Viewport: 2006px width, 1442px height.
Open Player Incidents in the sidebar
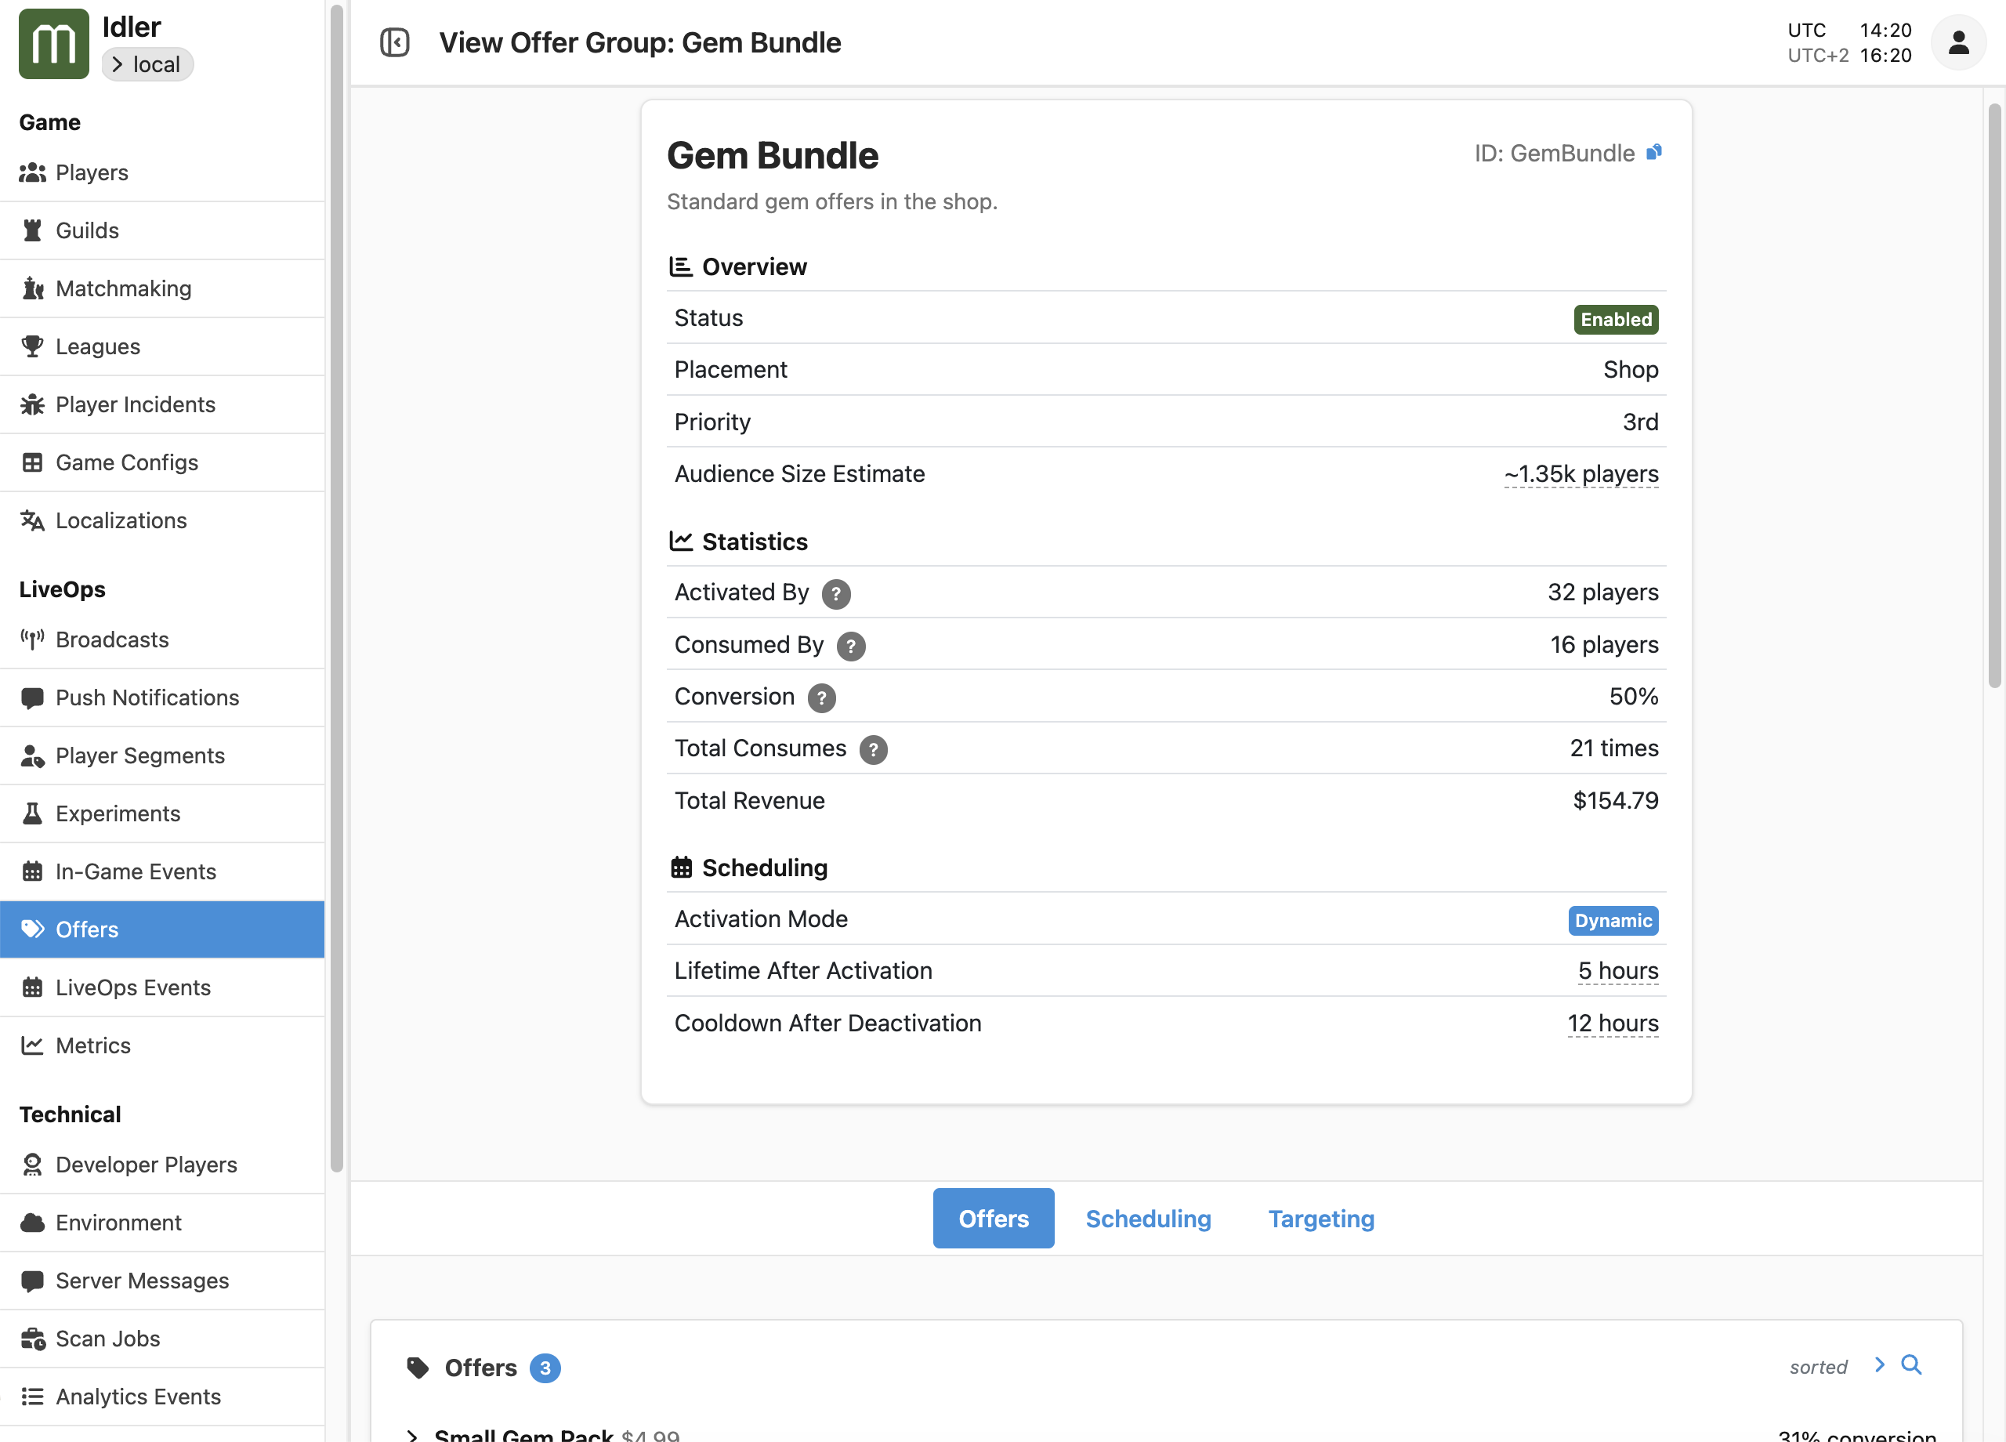[x=136, y=404]
